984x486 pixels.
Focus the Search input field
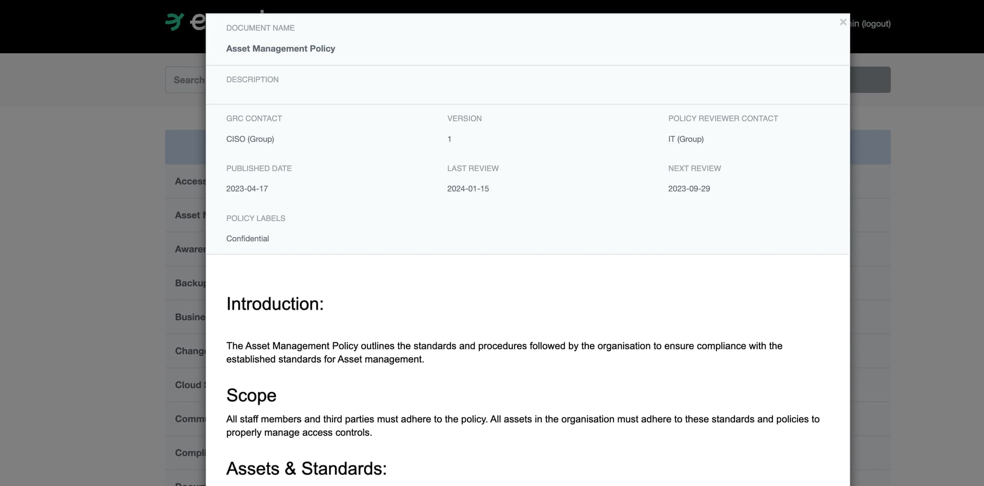(186, 80)
